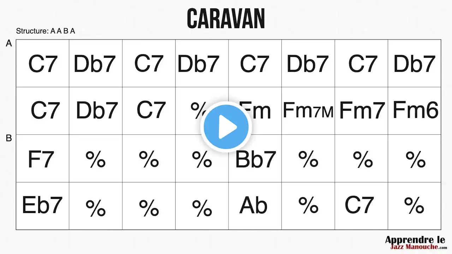This screenshot has height=254, width=452.
Task: Click the Eb7 chord cell
Action: (x=42, y=205)
